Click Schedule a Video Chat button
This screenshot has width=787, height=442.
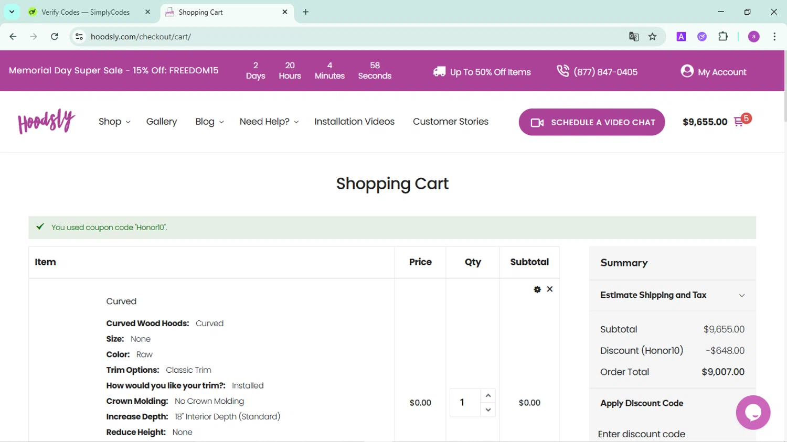[x=592, y=122]
